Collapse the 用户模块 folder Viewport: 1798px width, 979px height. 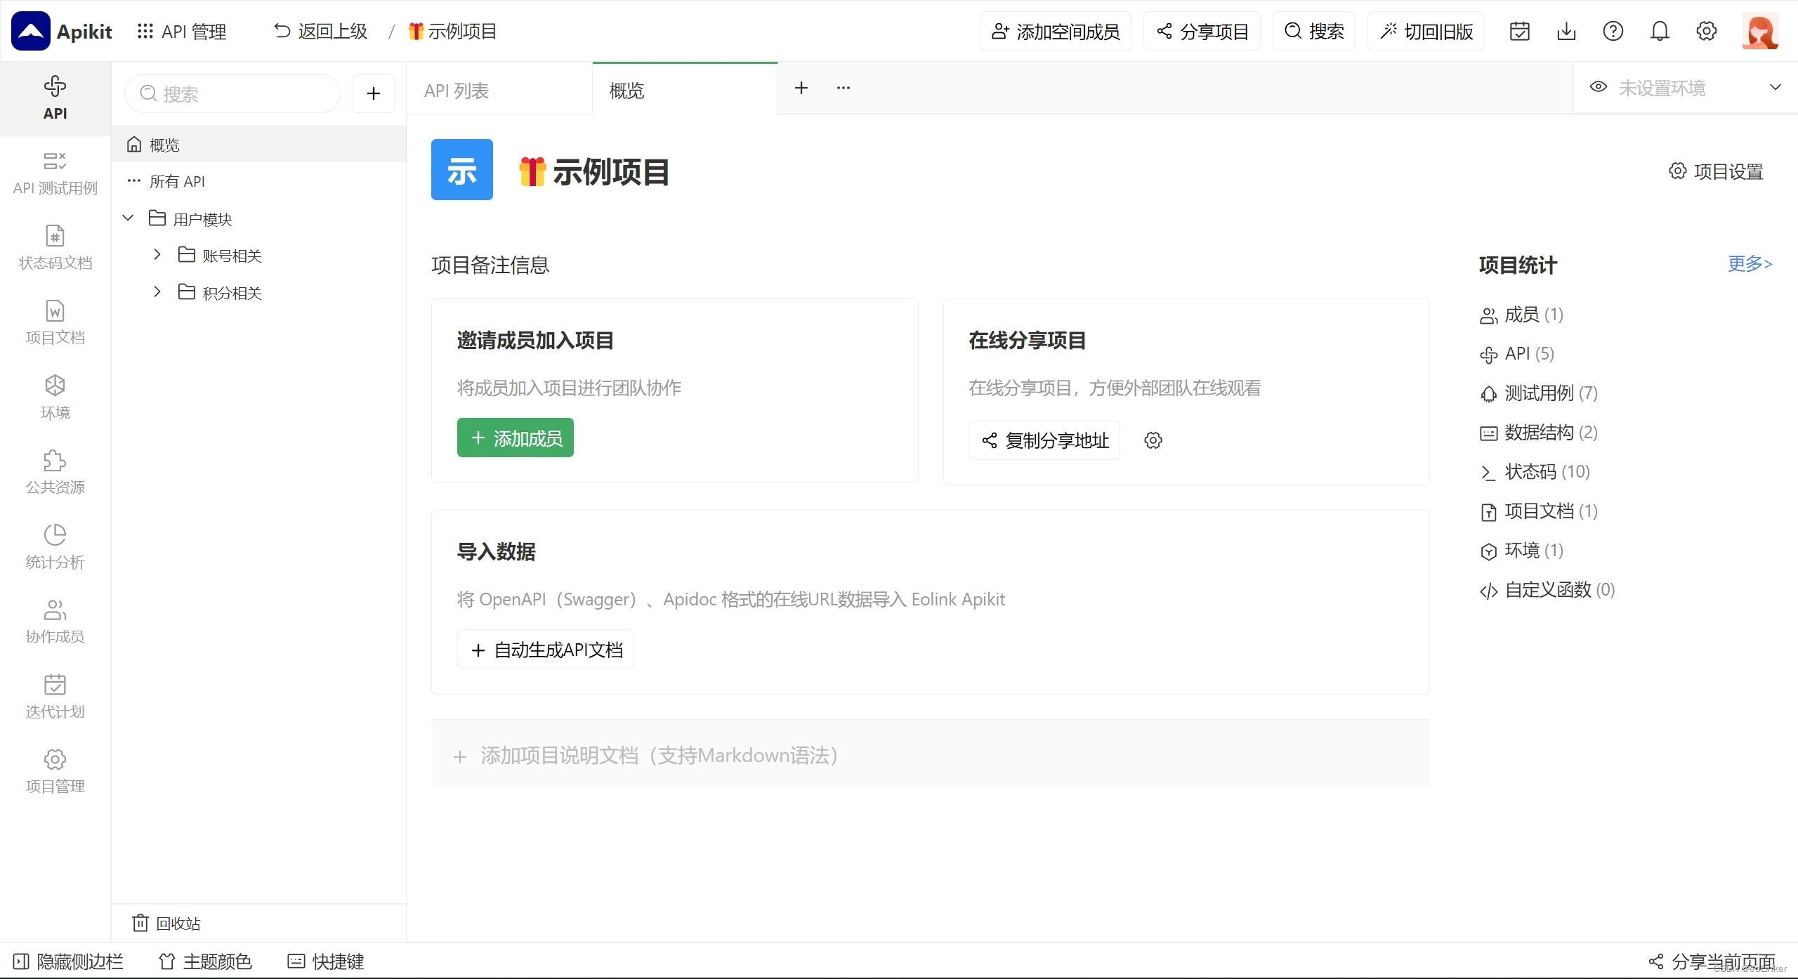point(128,218)
